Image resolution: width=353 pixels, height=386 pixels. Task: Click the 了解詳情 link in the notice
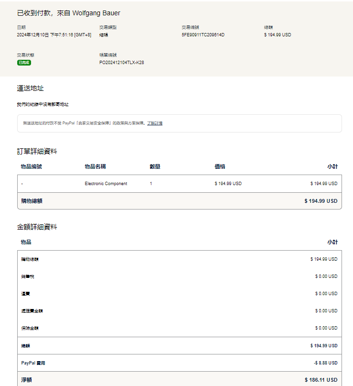click(x=154, y=123)
